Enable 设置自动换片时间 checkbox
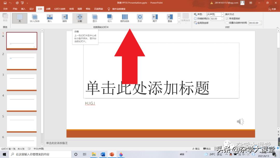 pyautogui.click(x=227, y=23)
